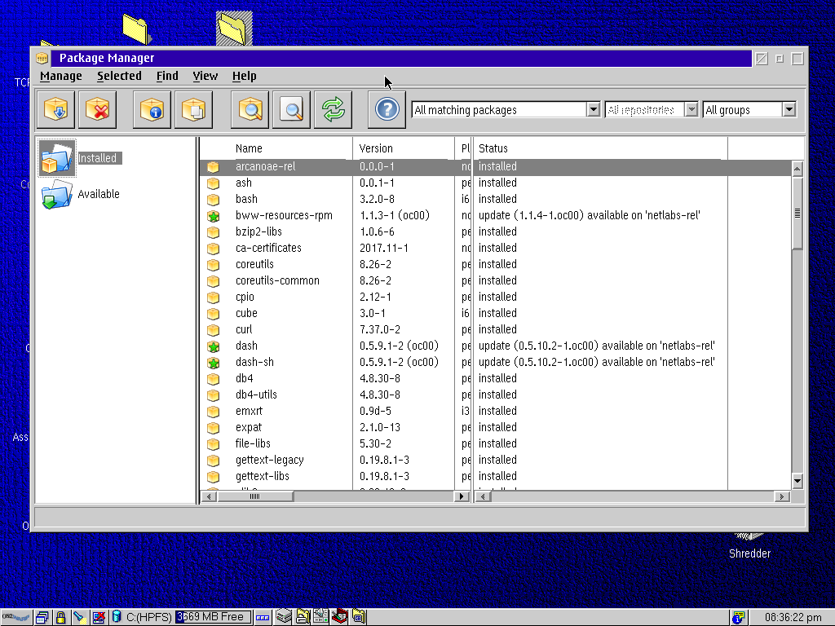Open the toolbox tray icon in taskbar
This screenshot has height=626, width=835.
pos(340,616)
